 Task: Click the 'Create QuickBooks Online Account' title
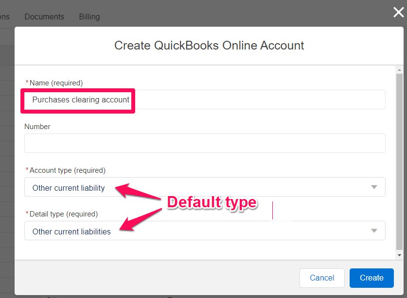click(209, 45)
